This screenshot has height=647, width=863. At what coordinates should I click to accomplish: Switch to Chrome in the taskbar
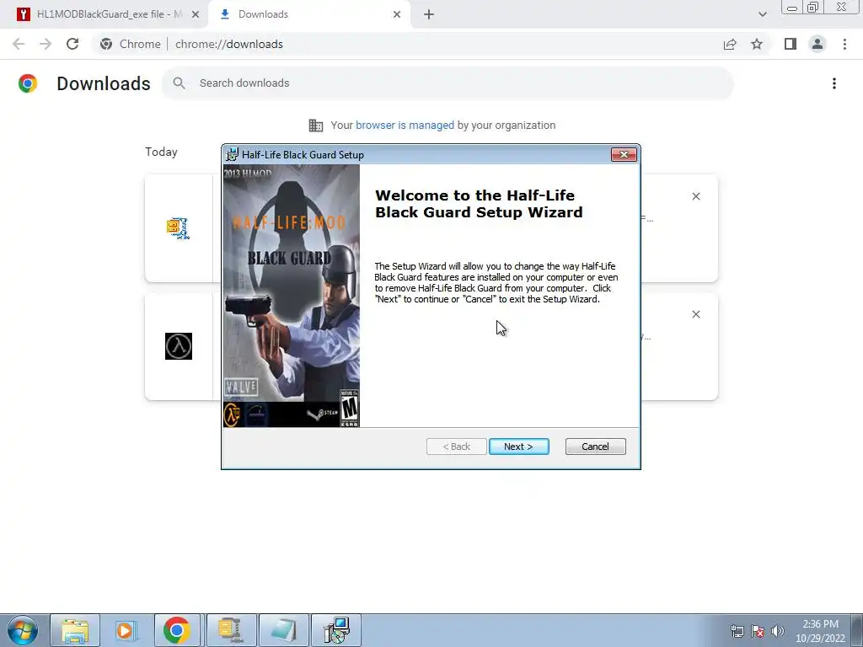pyautogui.click(x=177, y=630)
